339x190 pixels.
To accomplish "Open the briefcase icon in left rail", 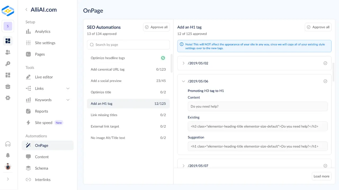I will [x=8, y=87].
